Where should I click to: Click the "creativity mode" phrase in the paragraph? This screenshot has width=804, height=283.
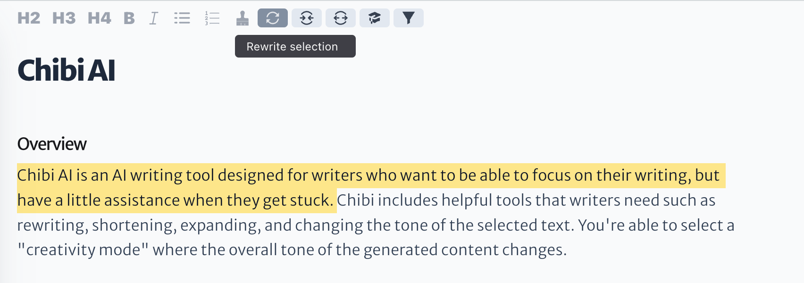tap(83, 250)
